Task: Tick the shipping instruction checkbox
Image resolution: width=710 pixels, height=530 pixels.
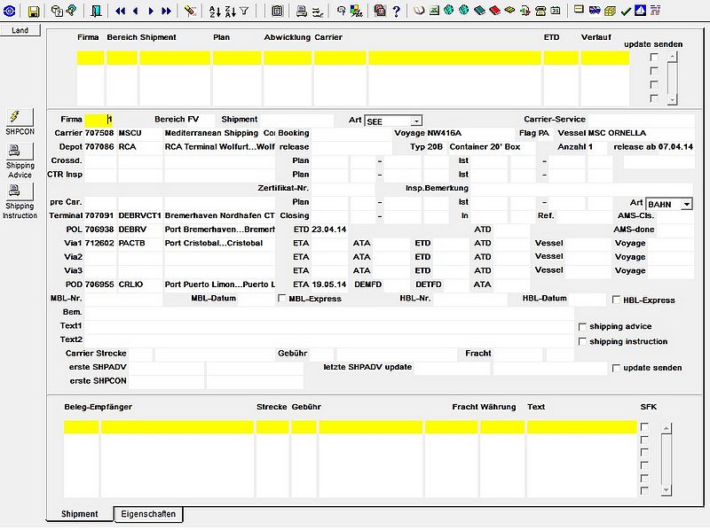Action: point(582,341)
